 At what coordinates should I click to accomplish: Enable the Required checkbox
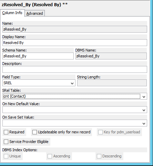6,132
